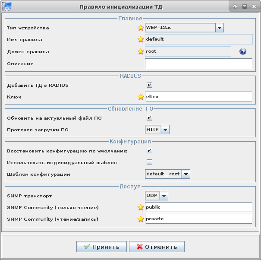This screenshot has height=260, width=261.
Task: Disable Восстановить конфигурацию по умолчанию checkbox
Action: 150,151
